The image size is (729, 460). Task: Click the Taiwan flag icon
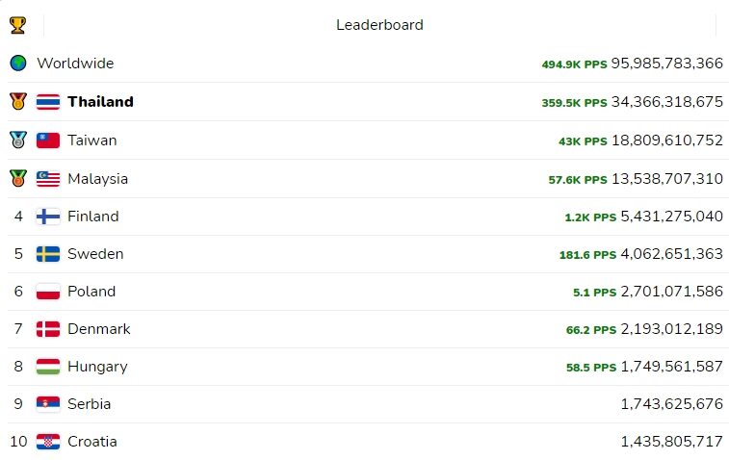click(48, 141)
